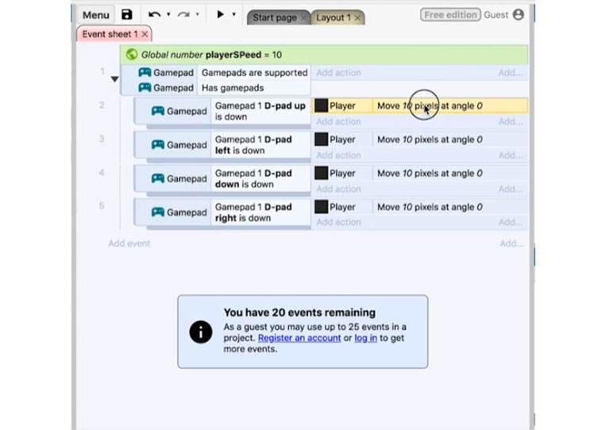Open the Undo history dropdown arrow
This screenshot has width=606, height=430.
[168, 14]
